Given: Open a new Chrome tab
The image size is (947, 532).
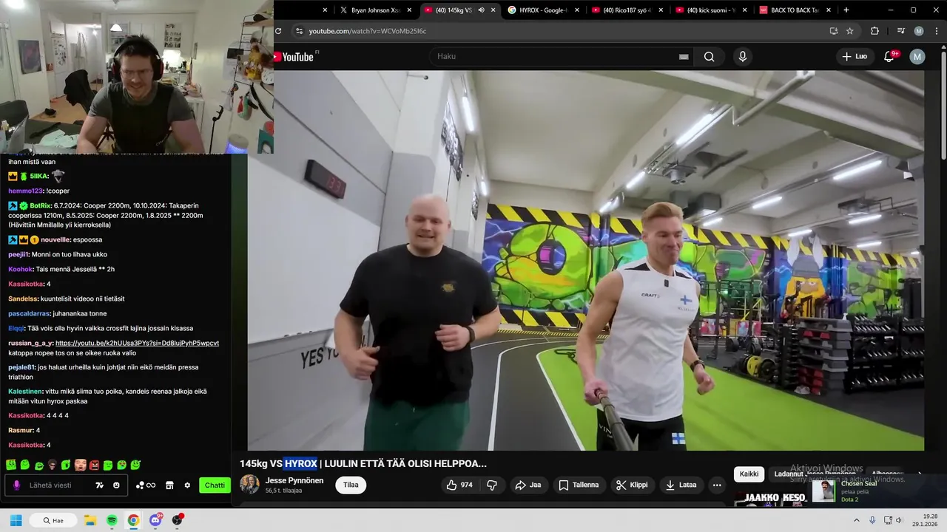Looking at the screenshot, I should pos(846,10).
